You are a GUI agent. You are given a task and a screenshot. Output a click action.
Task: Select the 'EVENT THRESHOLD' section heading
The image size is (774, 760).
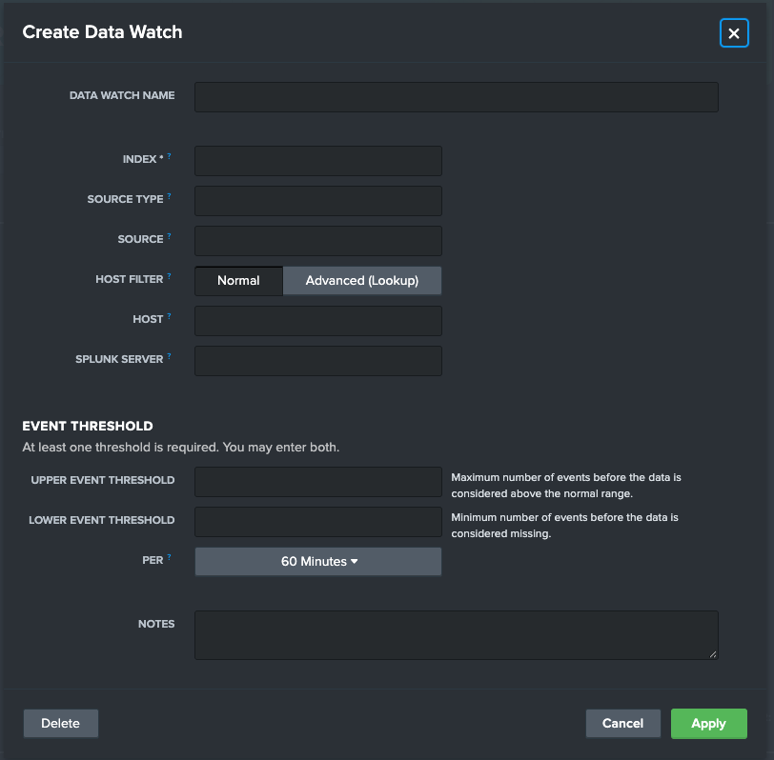pyautogui.click(x=88, y=426)
